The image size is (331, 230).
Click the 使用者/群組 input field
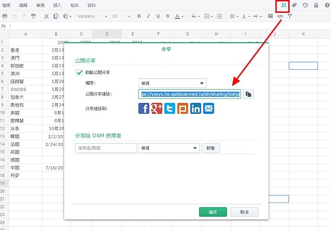click(106, 148)
